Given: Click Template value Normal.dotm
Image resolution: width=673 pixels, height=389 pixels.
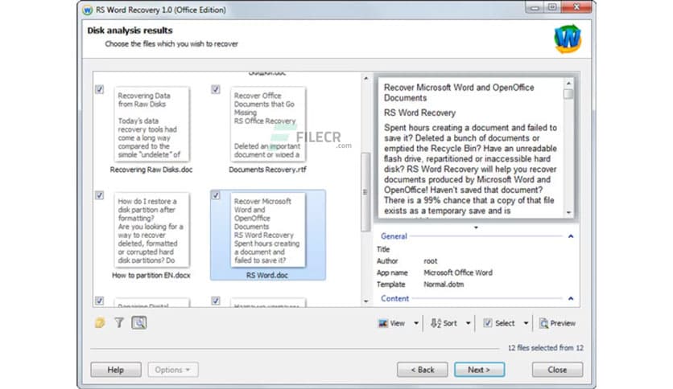Looking at the screenshot, I should pos(444,284).
